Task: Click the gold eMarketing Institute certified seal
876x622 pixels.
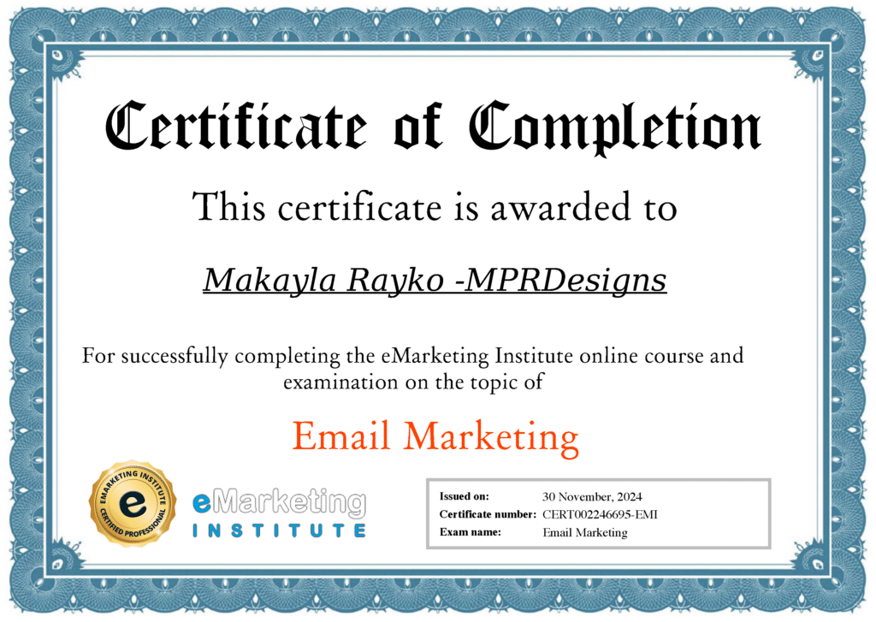Action: [133, 504]
